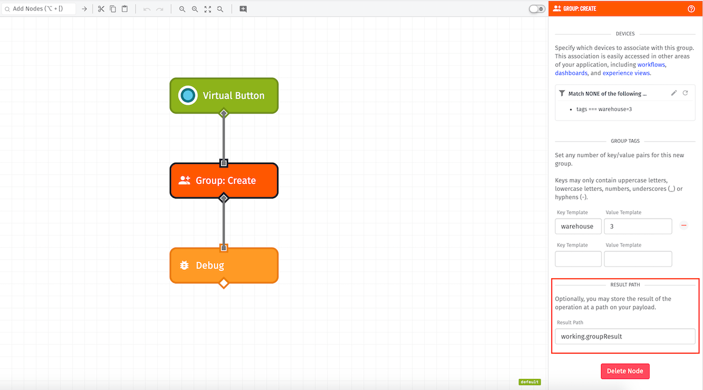
Task: Click the default version label
Action: tap(530, 382)
